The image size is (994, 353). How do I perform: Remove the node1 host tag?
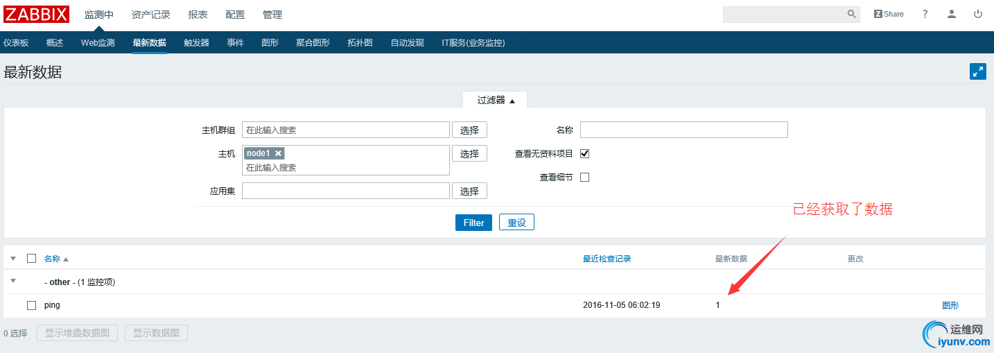click(x=278, y=153)
